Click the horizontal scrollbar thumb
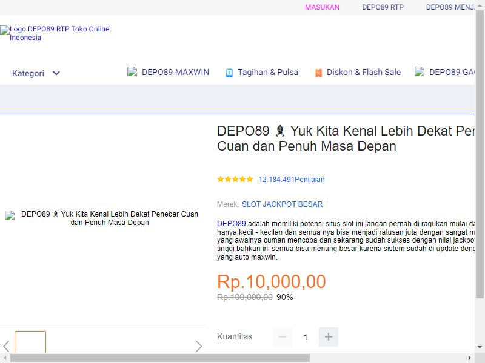Screen dimensions: 485x363 [x=160, y=358]
